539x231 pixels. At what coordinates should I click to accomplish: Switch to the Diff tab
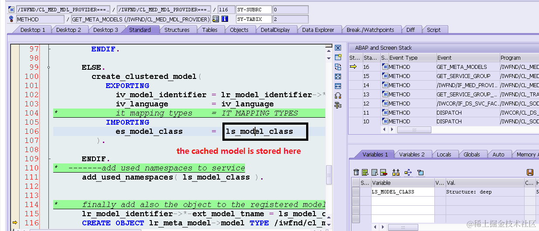411,30
